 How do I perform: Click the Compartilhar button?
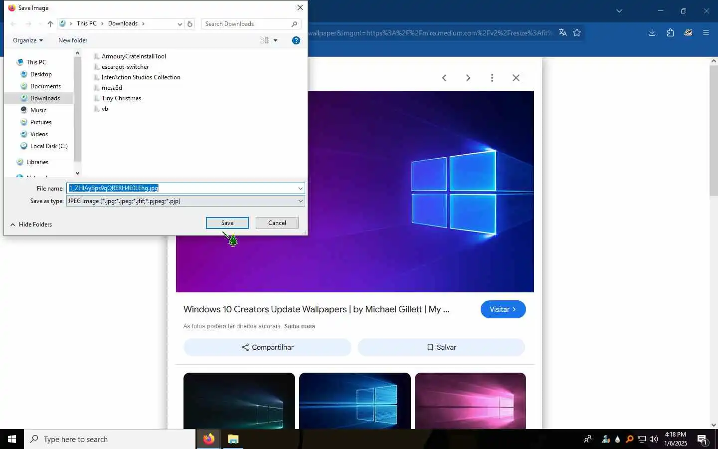coord(267,347)
